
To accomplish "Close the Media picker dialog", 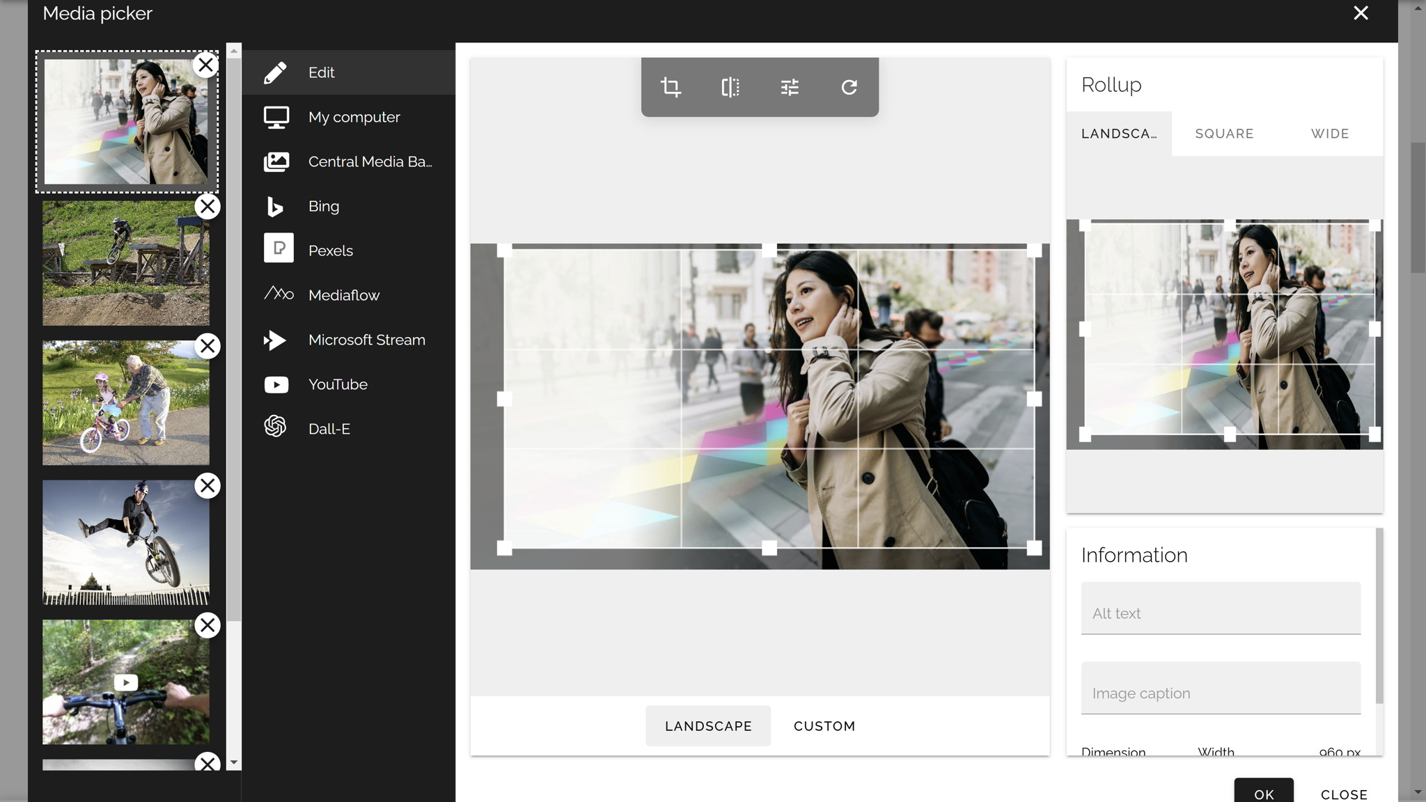I will tap(1361, 13).
